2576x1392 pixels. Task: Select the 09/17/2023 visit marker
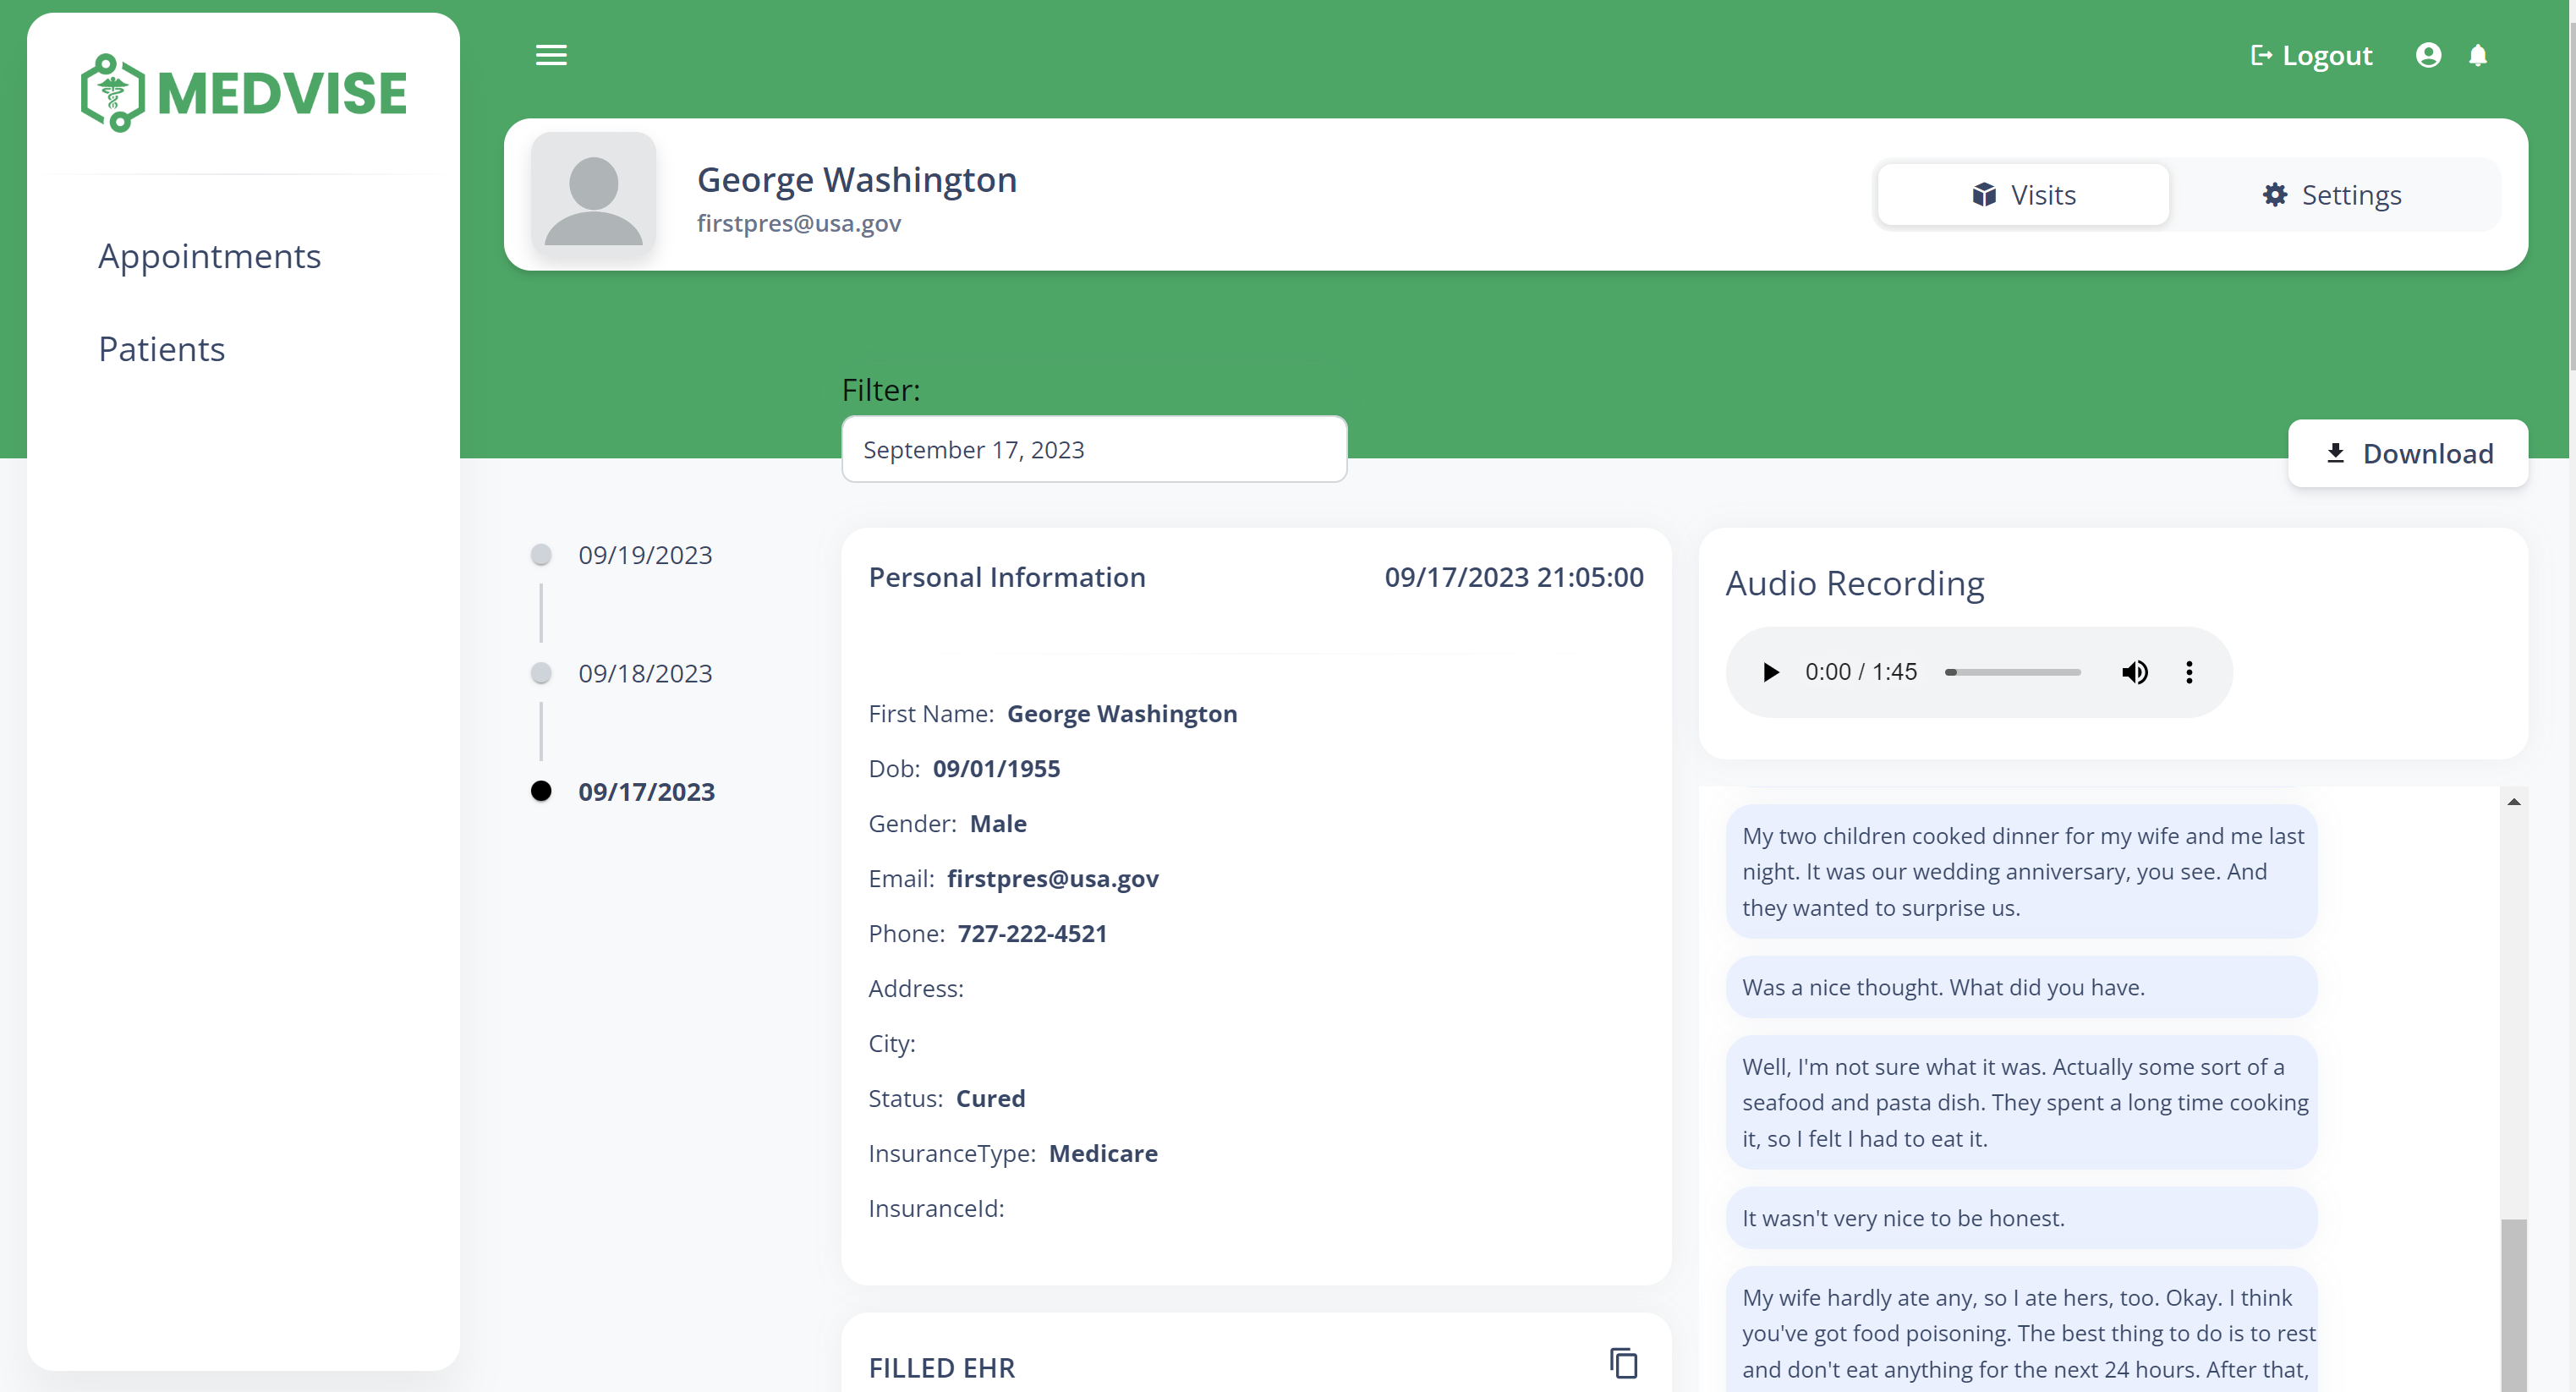coord(541,791)
